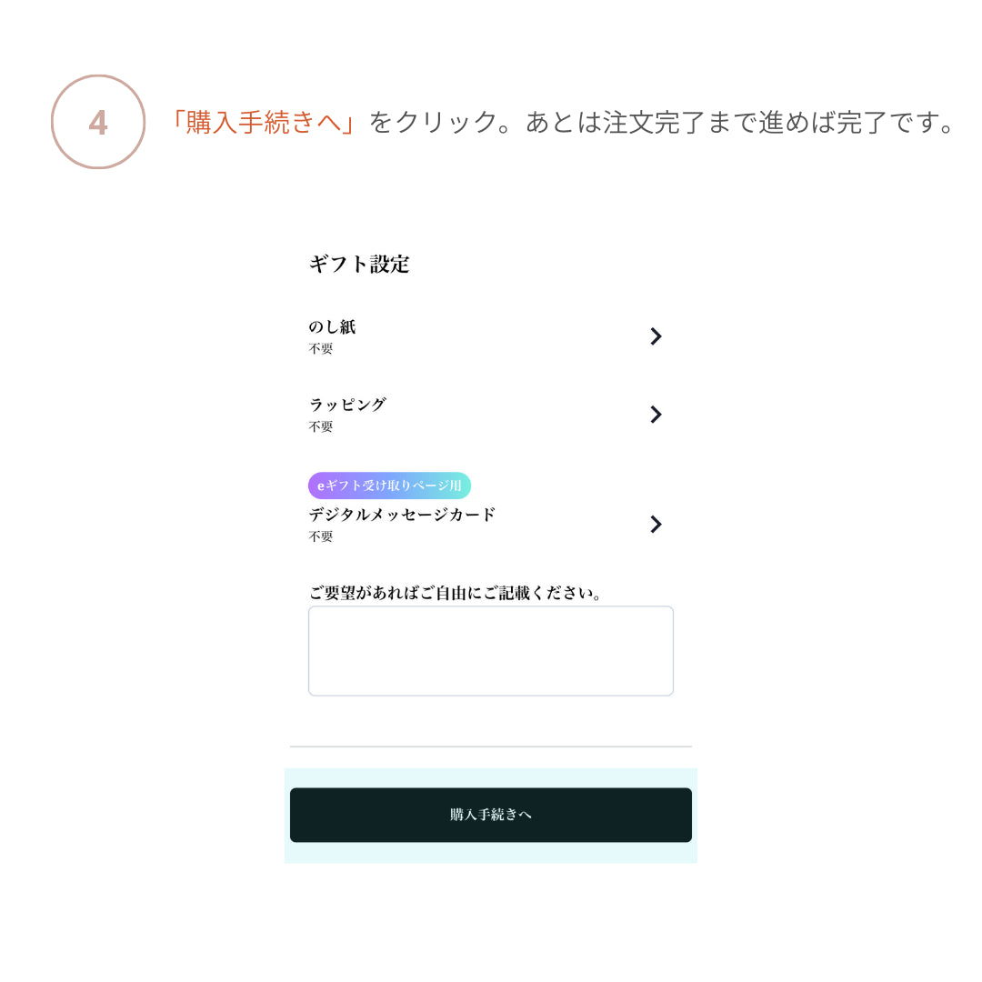This screenshot has width=982, height=982.
Task: Click the ギフト設定 heading
Action: [359, 265]
